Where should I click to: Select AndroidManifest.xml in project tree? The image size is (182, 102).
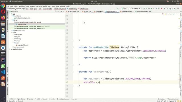click(23, 18)
